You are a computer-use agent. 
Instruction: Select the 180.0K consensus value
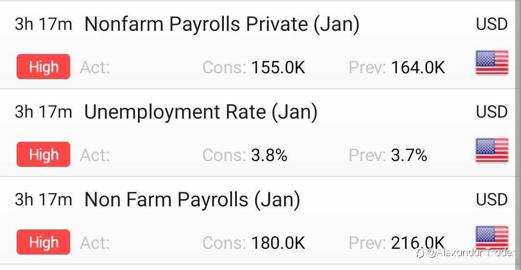(x=278, y=243)
